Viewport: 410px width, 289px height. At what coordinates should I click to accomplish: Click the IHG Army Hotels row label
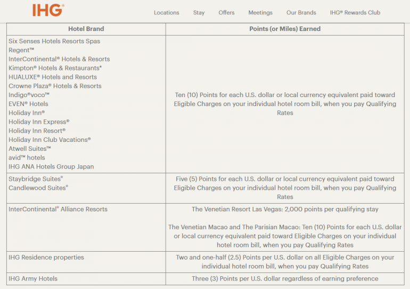point(33,278)
